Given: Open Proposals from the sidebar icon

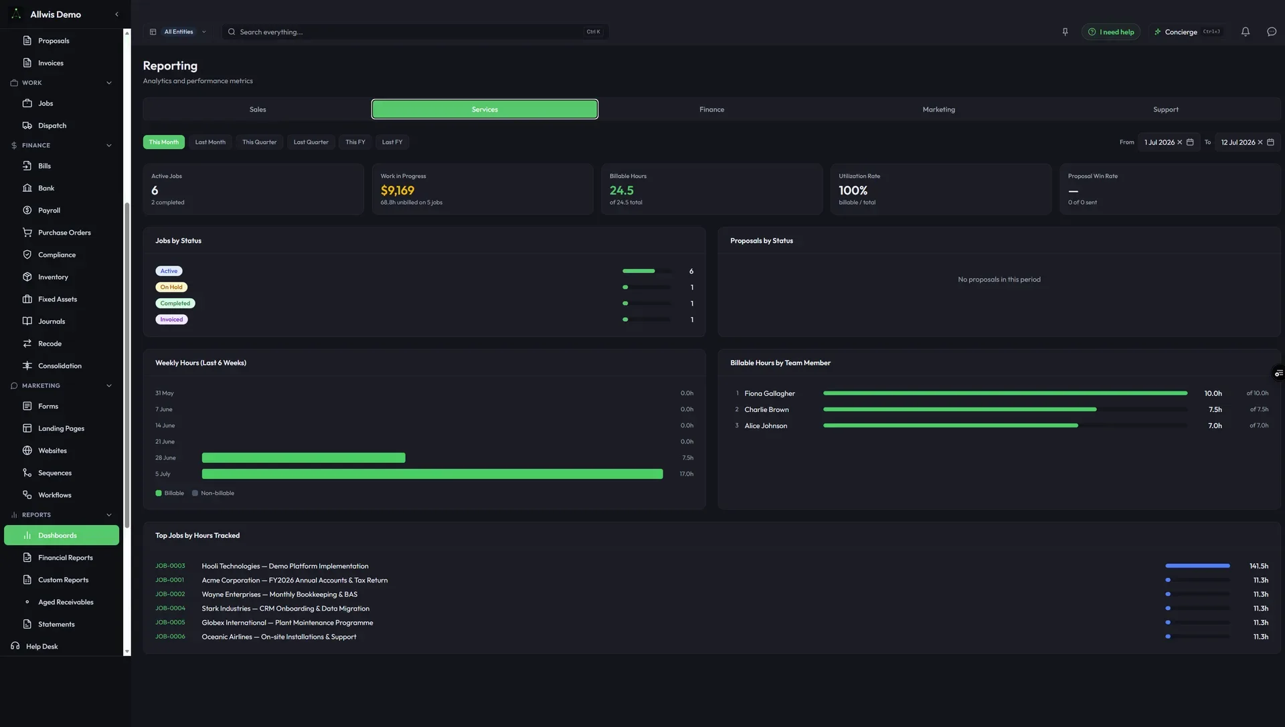Looking at the screenshot, I should coord(27,41).
